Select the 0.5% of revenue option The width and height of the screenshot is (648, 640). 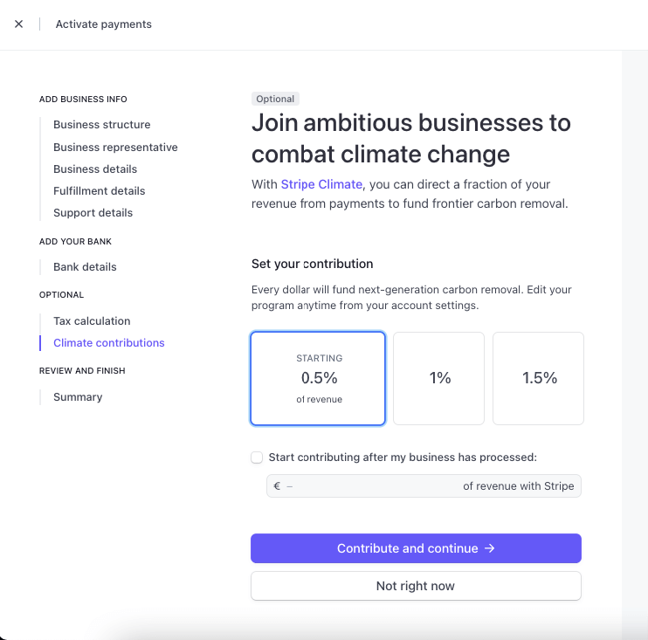pyautogui.click(x=318, y=378)
